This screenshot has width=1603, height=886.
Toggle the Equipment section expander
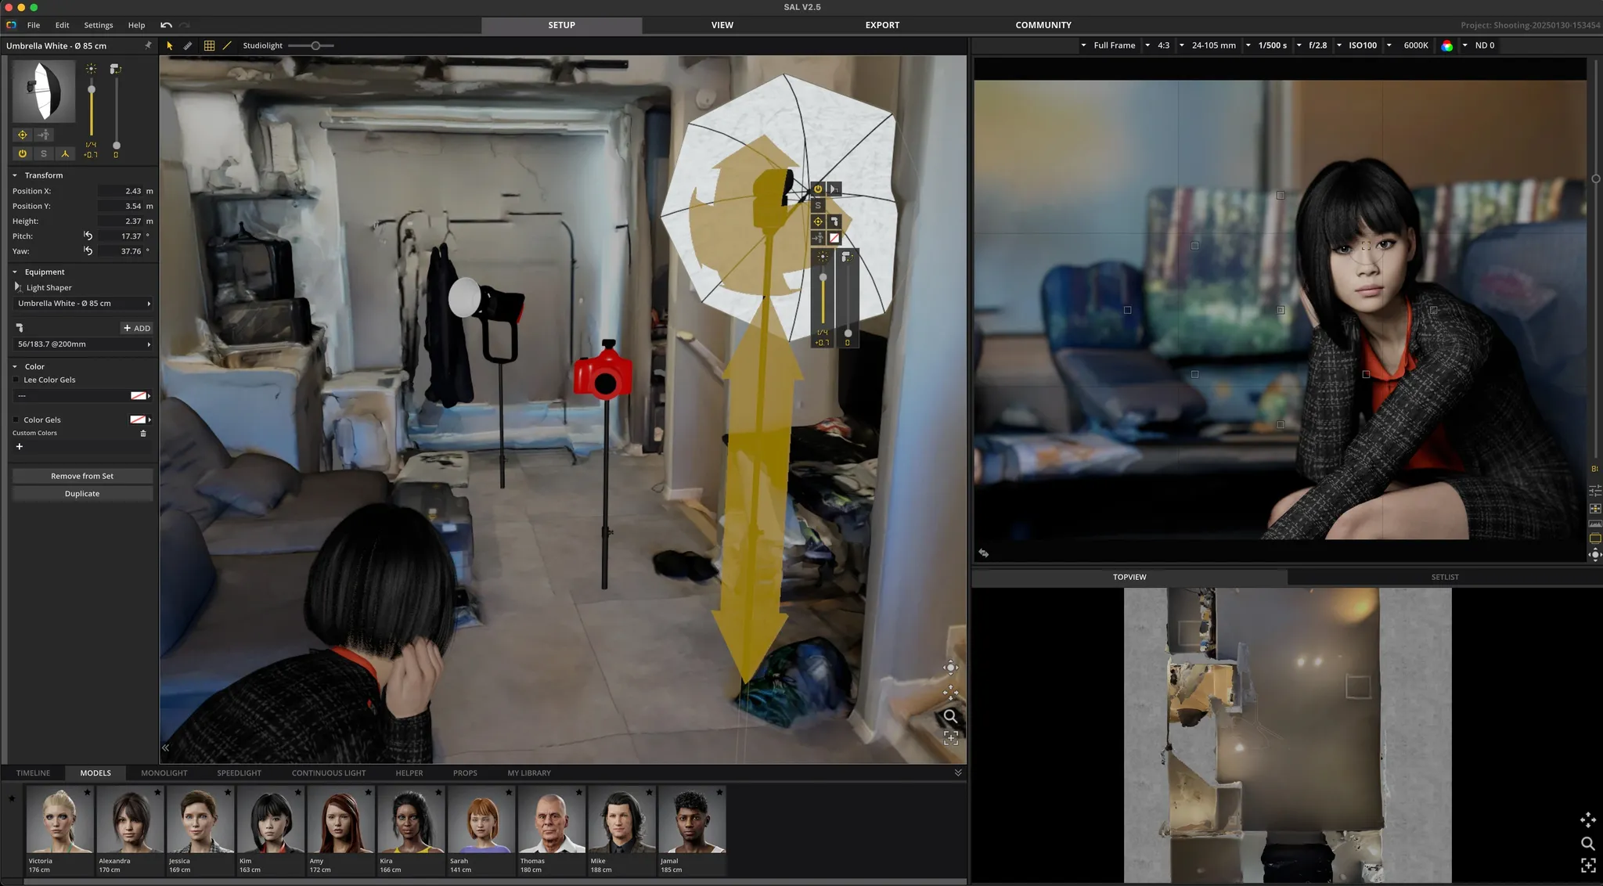[x=16, y=271]
